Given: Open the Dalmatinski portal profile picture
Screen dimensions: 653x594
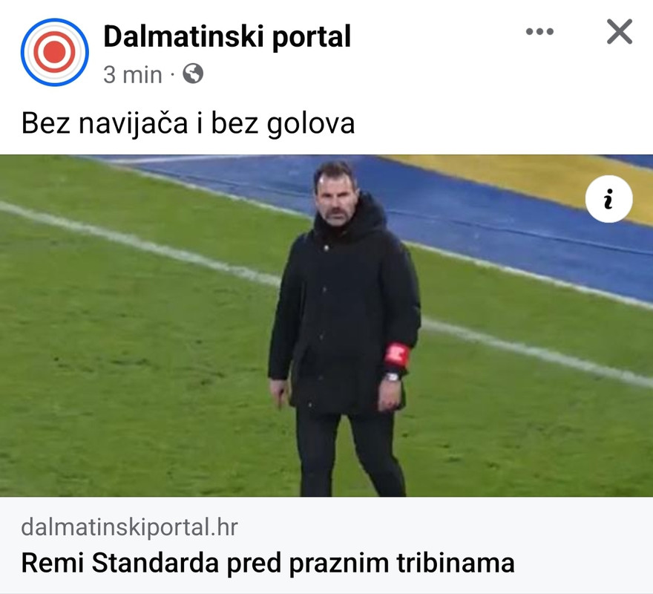Looking at the screenshot, I should 55,52.
